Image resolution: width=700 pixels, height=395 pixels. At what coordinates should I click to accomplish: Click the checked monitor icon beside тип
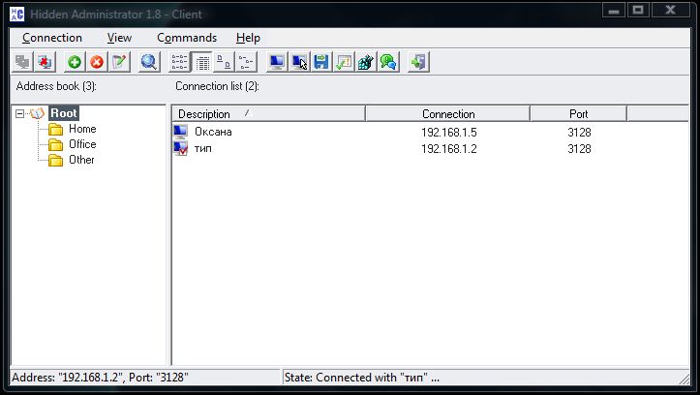[x=180, y=148]
